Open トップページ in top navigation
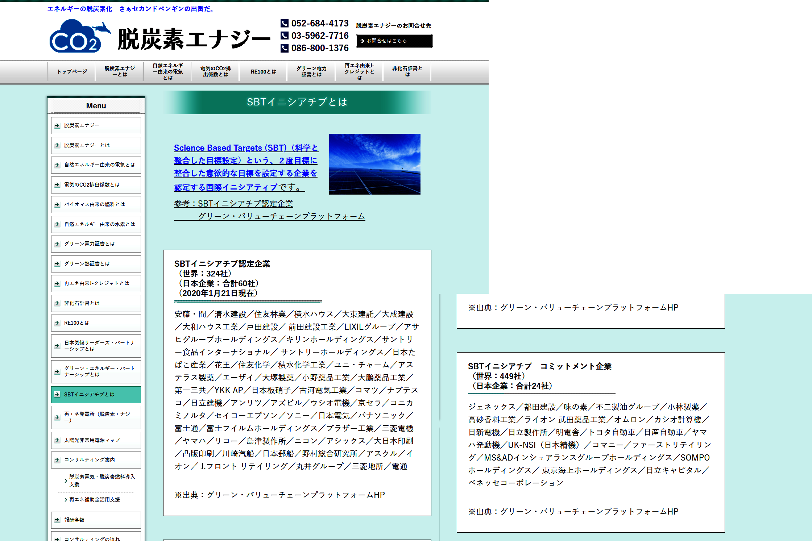Viewport: 812px width, 541px height. pos(72,72)
